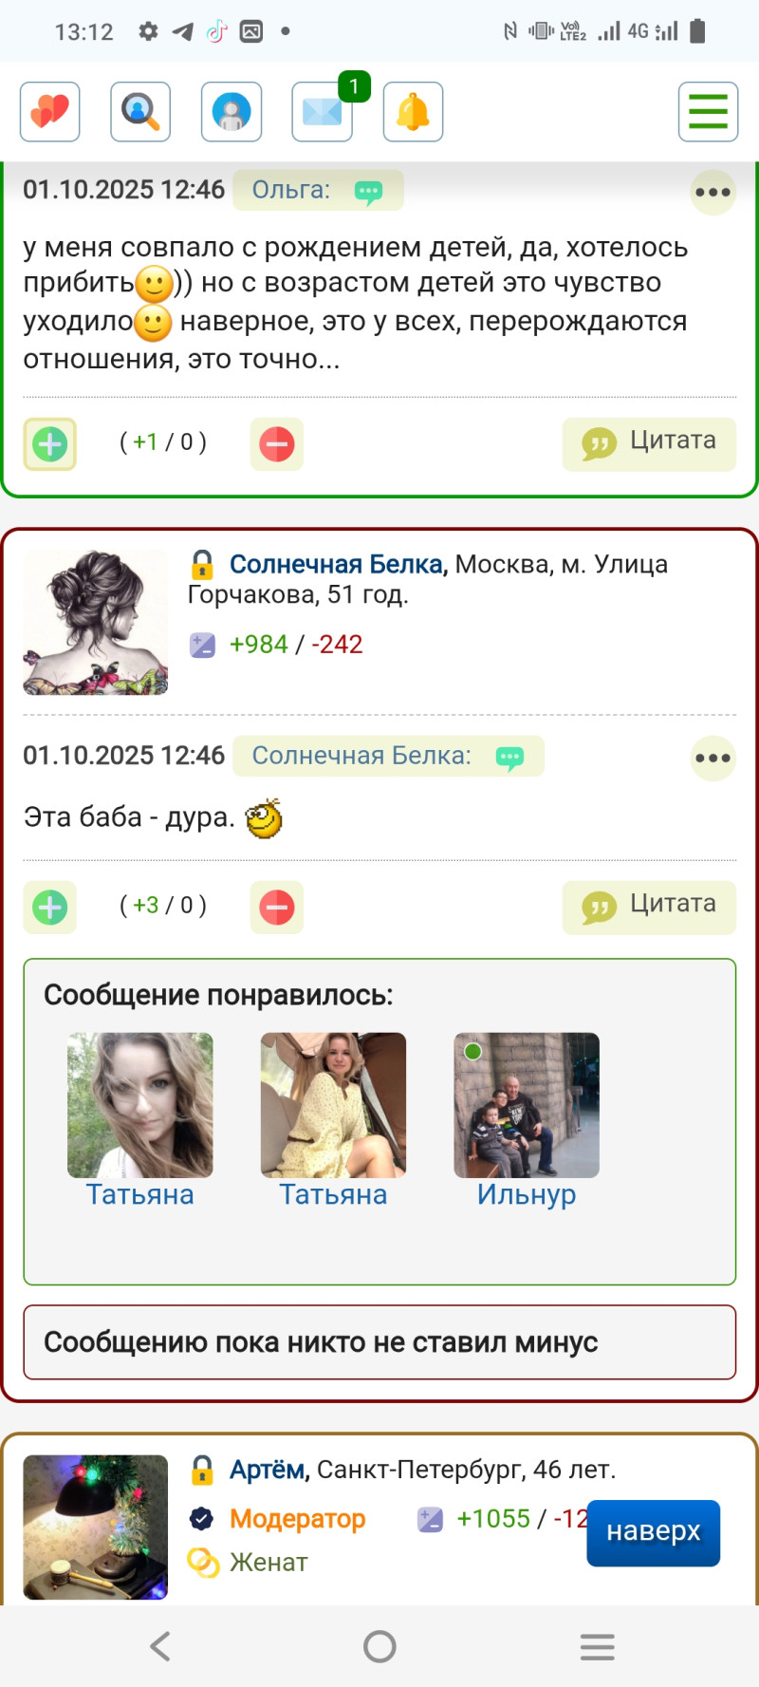Open the people search magnifier icon
This screenshot has width=759, height=1687.
[140, 112]
